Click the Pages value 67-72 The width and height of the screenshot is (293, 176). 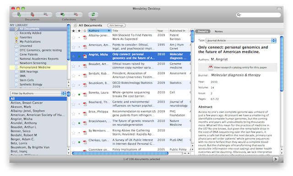215,99
